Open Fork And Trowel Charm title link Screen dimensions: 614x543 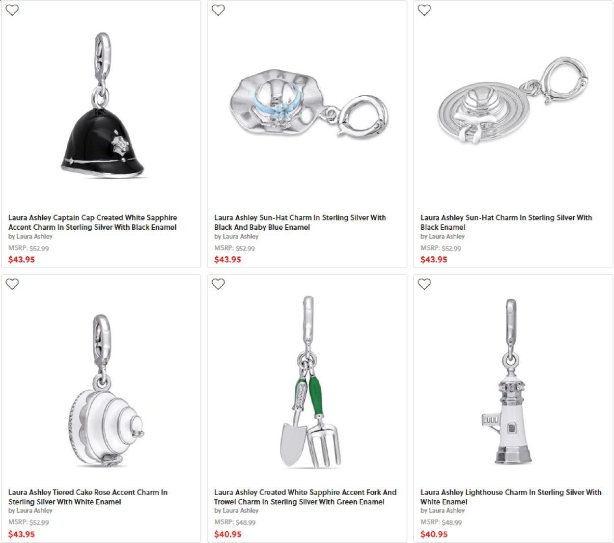click(x=306, y=497)
